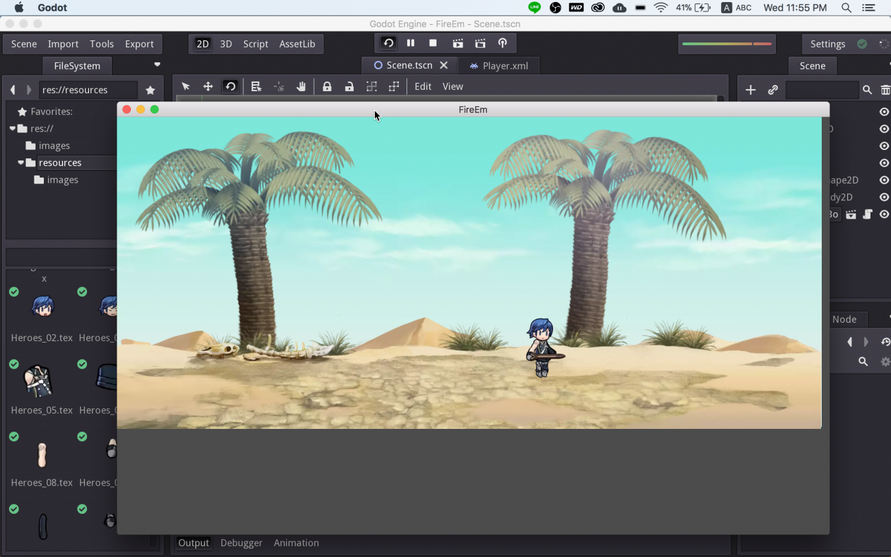
Task: Select the Heroes_02.tex thumbnail
Action: coord(42,307)
